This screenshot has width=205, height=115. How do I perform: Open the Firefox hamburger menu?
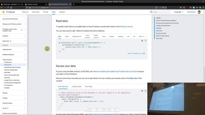(x=203, y=8)
